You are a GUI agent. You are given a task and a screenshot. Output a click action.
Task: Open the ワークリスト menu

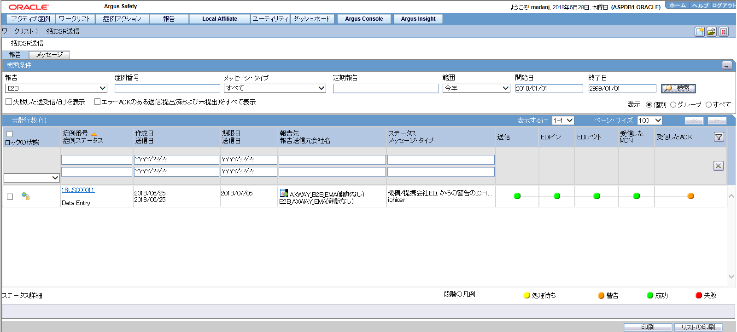75,19
